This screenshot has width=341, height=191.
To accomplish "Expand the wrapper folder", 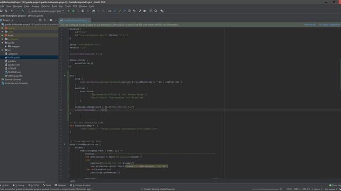I will tap(6, 46).
